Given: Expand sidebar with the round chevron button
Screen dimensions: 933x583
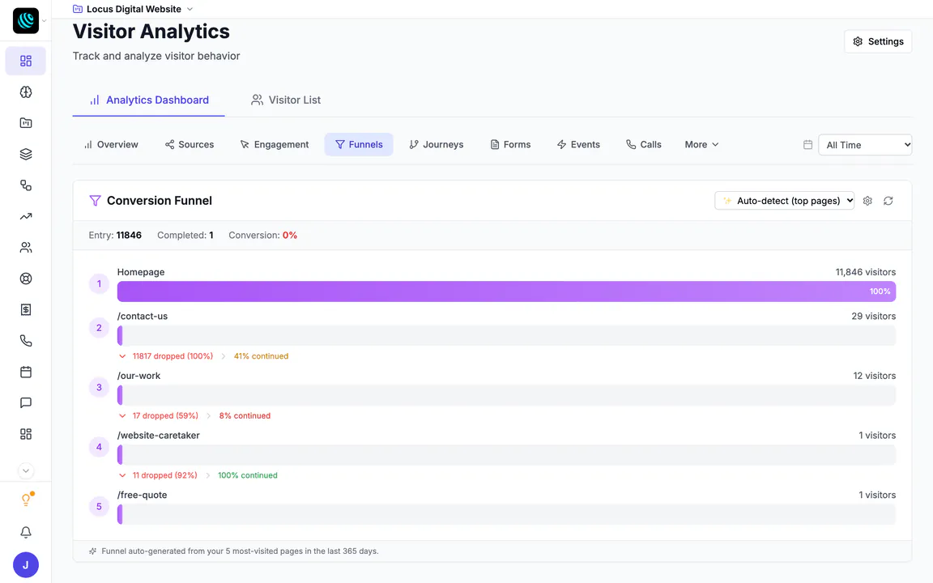Looking at the screenshot, I should coord(26,470).
